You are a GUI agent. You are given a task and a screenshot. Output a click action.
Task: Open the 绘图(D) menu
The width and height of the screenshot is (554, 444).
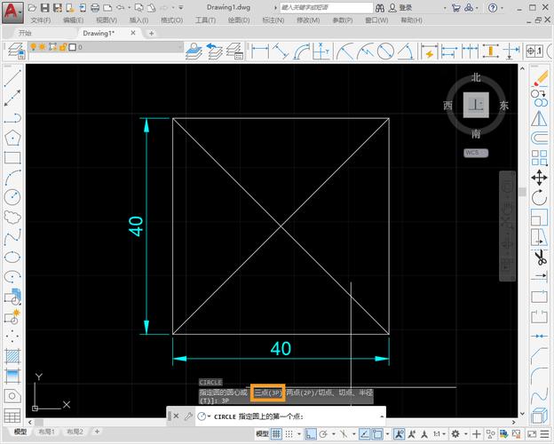239,20
